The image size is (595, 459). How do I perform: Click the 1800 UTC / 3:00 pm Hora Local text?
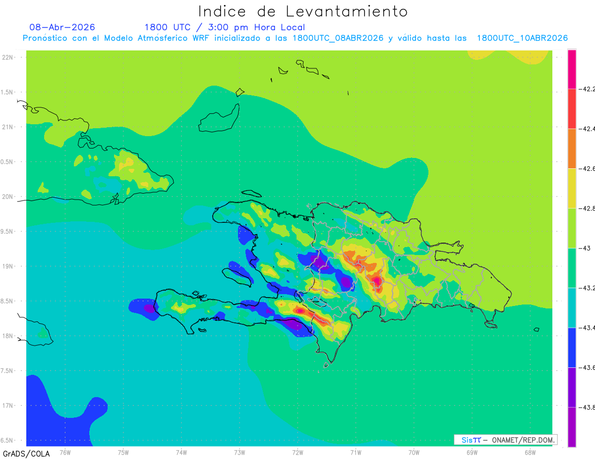(x=225, y=28)
